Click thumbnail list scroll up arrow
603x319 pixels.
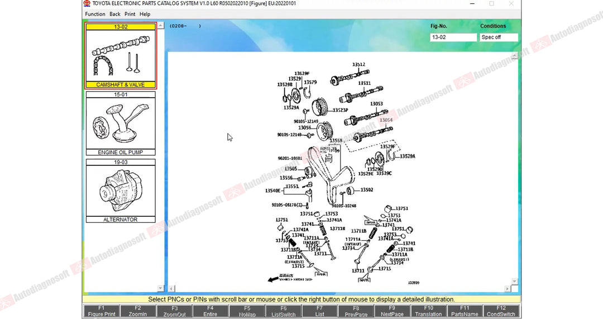(x=161, y=25)
